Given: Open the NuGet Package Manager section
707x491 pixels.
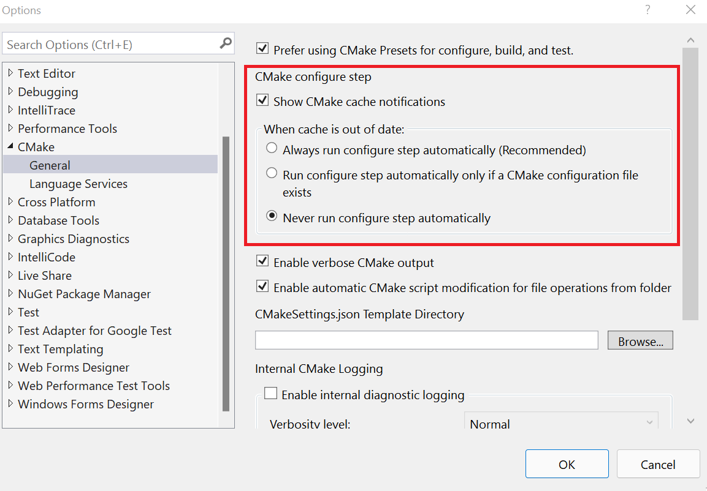Looking at the screenshot, I should 83,293.
